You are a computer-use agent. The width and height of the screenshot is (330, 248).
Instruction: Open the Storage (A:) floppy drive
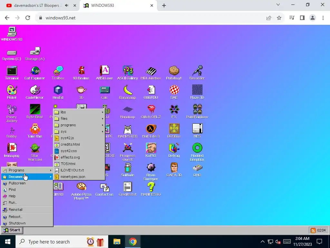pos(35,54)
